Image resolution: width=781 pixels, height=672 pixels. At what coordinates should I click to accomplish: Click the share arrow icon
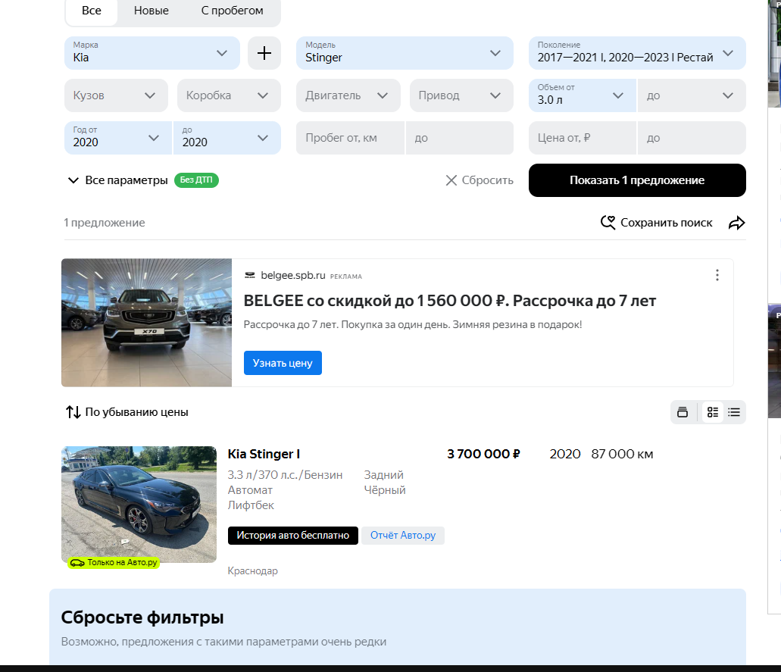click(736, 223)
